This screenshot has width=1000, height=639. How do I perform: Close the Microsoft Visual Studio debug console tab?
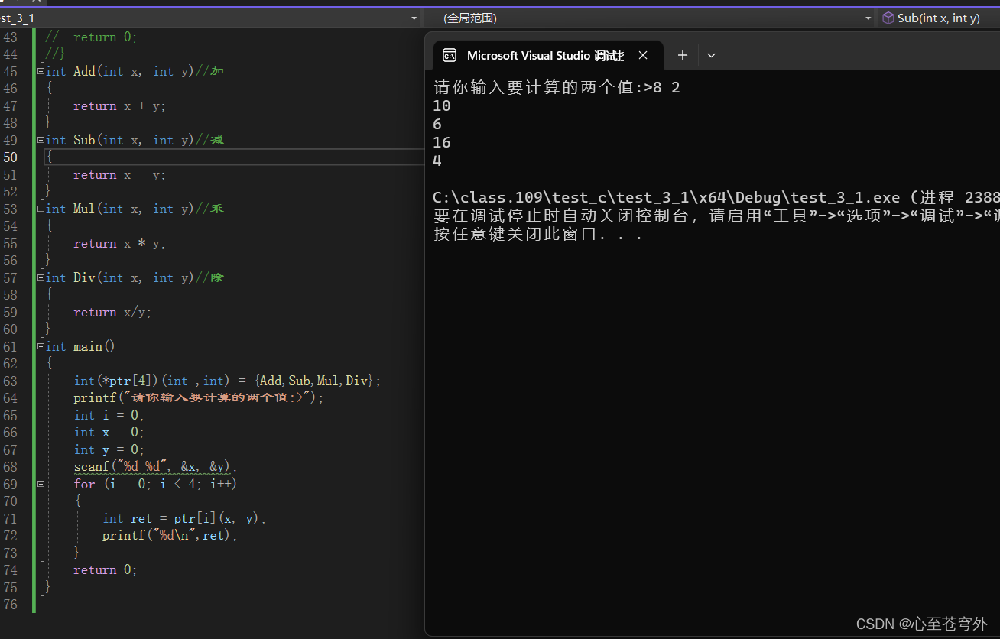[x=643, y=55]
